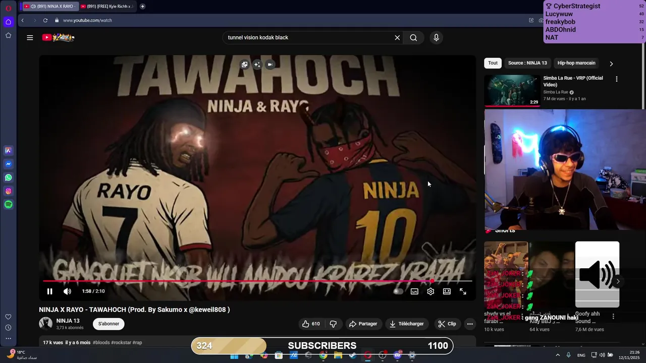
Task: Clear the search box text
Action: click(397, 37)
